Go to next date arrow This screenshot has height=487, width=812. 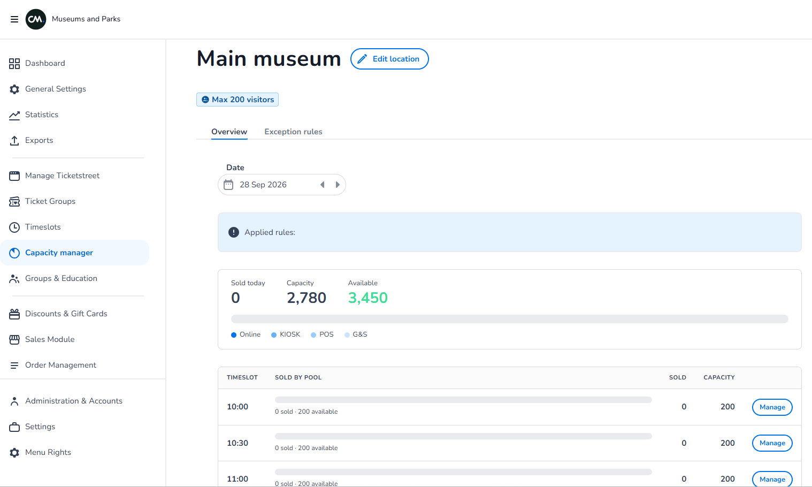338,185
